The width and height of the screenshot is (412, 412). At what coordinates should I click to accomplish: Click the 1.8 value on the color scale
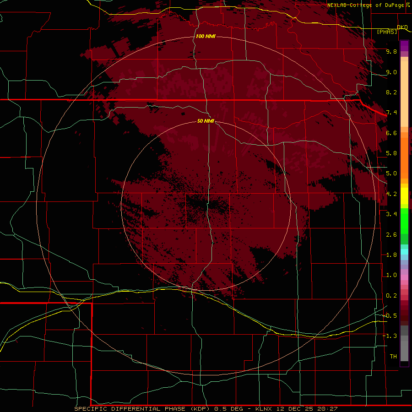(391, 255)
